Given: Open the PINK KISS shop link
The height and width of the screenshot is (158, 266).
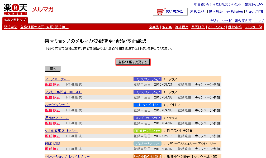Looking at the screenshot, I should [x=53, y=144].
